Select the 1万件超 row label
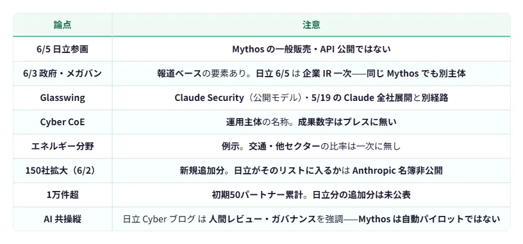Viewport: 523px width, 244px height. [x=62, y=195]
